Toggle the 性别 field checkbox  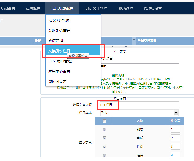[104, 147]
